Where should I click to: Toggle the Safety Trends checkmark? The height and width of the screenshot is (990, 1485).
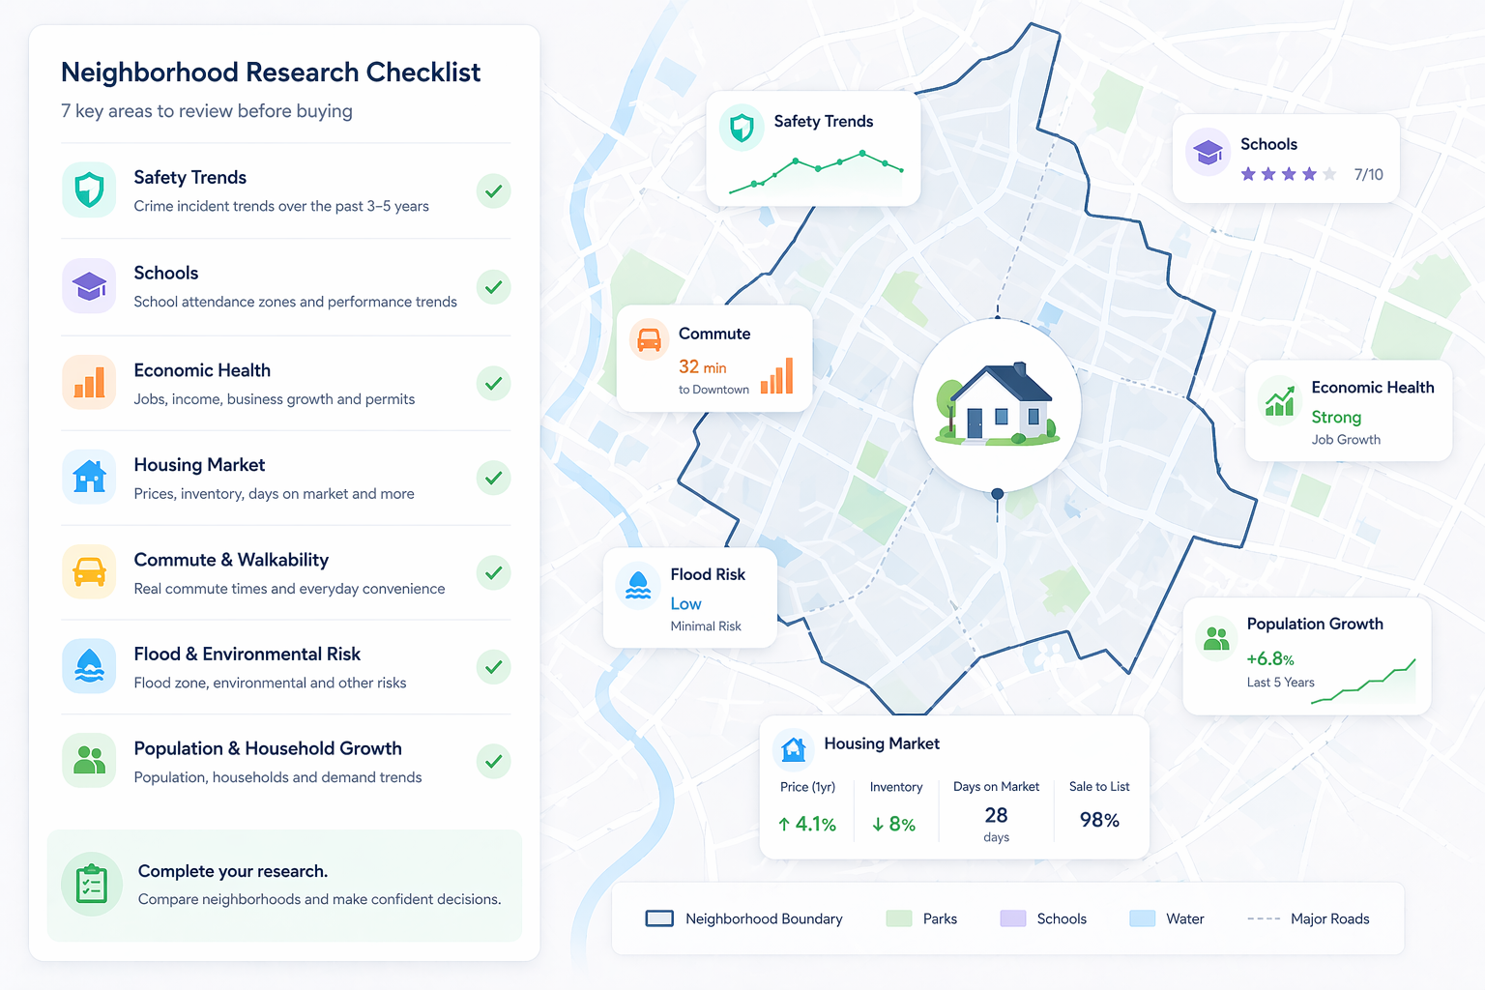pos(493,190)
